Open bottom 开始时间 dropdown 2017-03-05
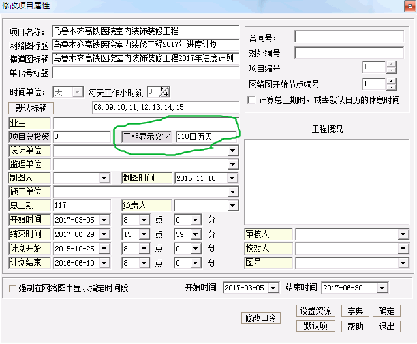Viewport: 417px width, 344px height. coord(273,288)
